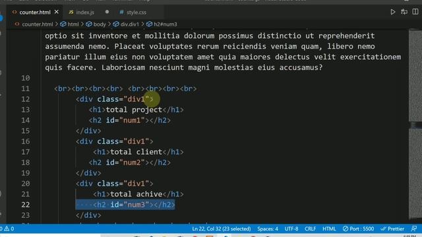Open changes compare icon in editor toolbar
This screenshot has width=422, height=237.
click(x=404, y=12)
